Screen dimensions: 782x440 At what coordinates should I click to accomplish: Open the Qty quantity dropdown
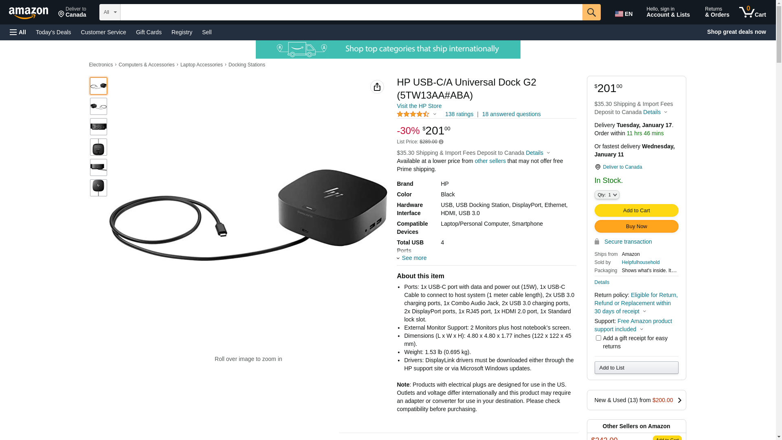[607, 195]
